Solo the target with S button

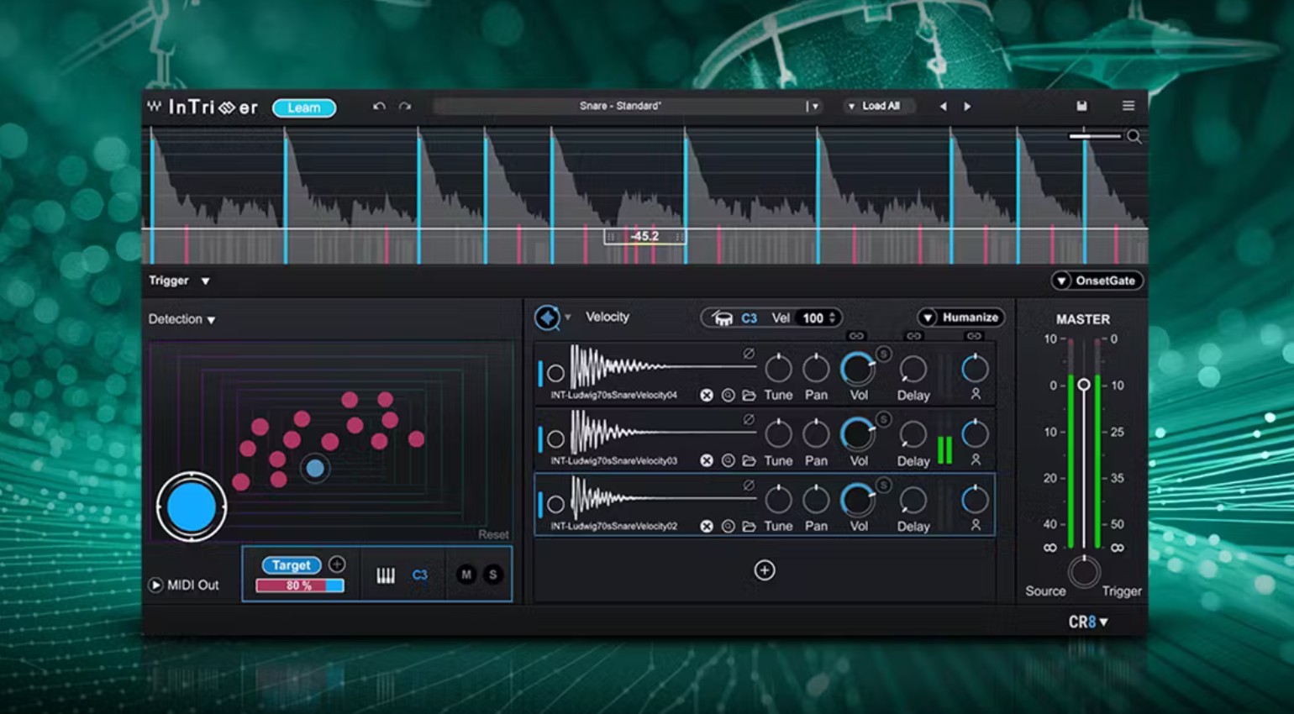click(x=493, y=575)
